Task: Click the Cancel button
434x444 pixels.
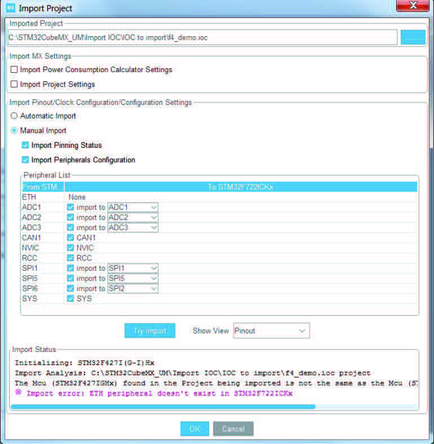Action: coord(233,429)
